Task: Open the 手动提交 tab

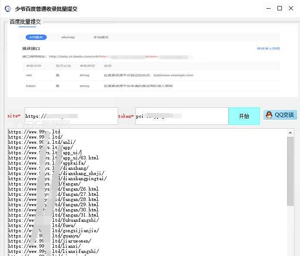Action: 101,37
